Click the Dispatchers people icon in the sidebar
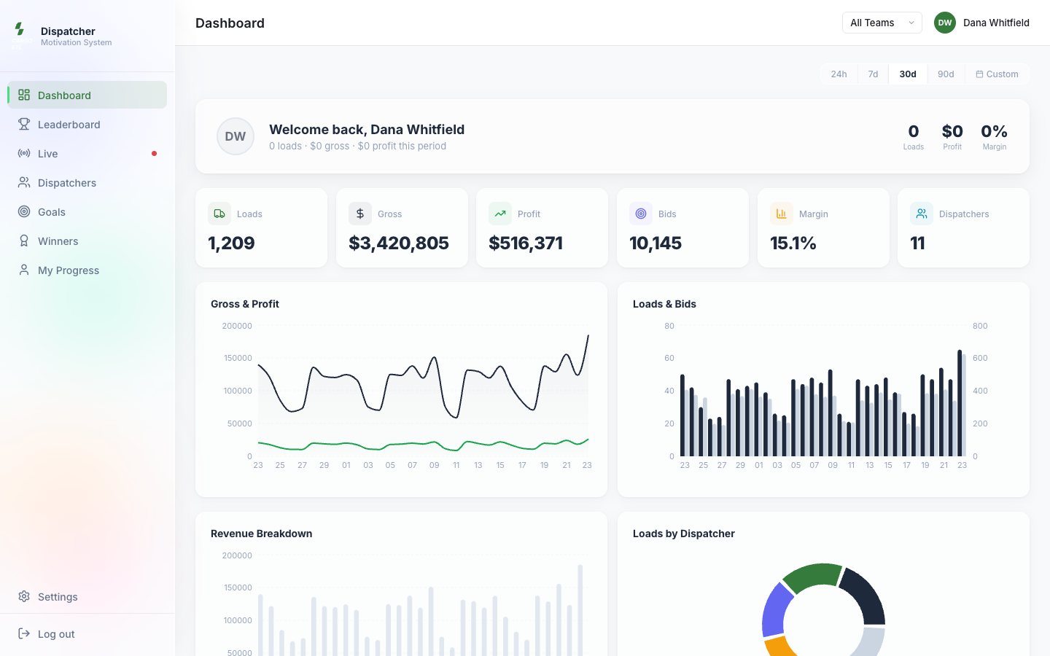Screen dimensions: 1050x656 pyautogui.click(x=24, y=182)
